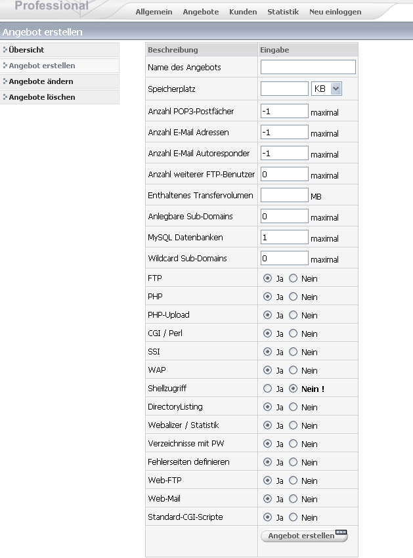The image size is (413, 558).
Task: Select Nein for WAP
Action: click(x=293, y=370)
